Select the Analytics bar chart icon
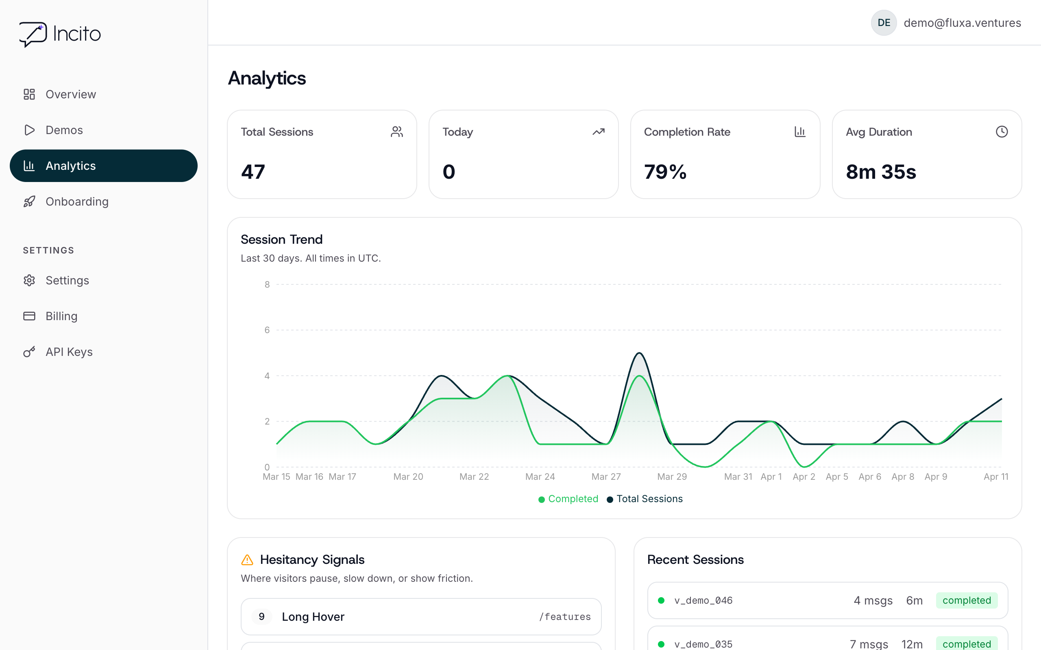This screenshot has width=1041, height=650. coord(29,165)
